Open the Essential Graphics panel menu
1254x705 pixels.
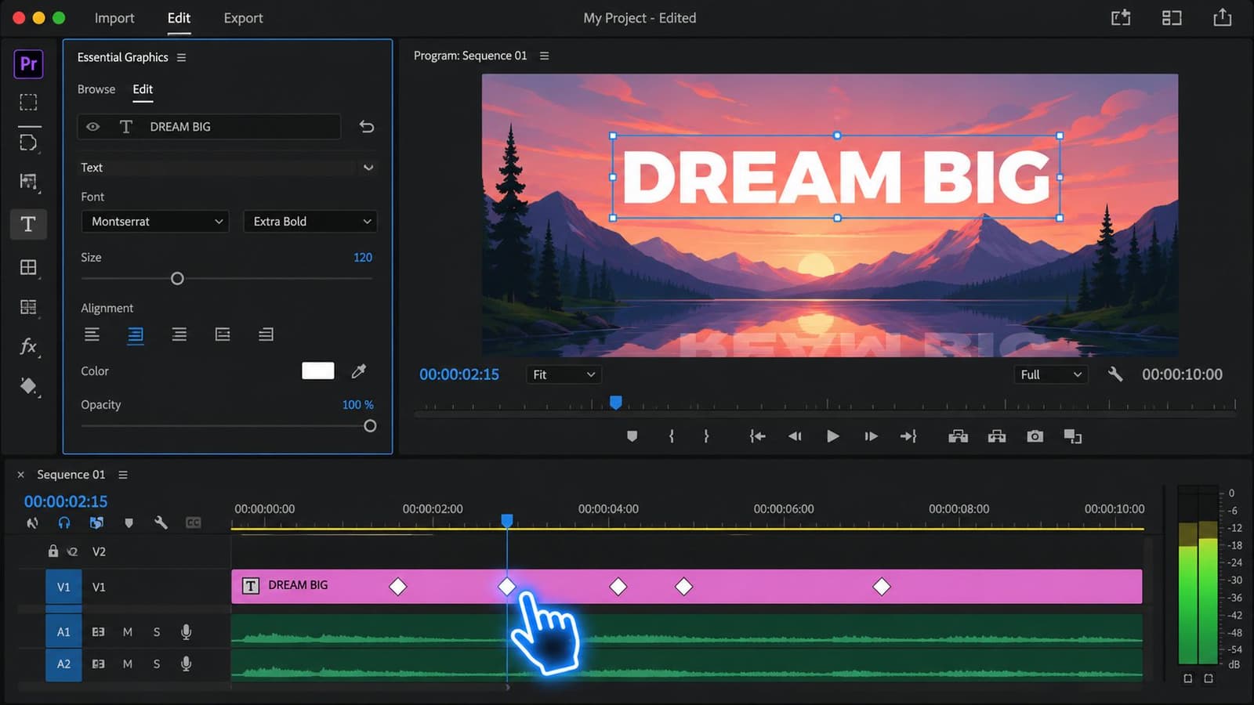point(182,57)
